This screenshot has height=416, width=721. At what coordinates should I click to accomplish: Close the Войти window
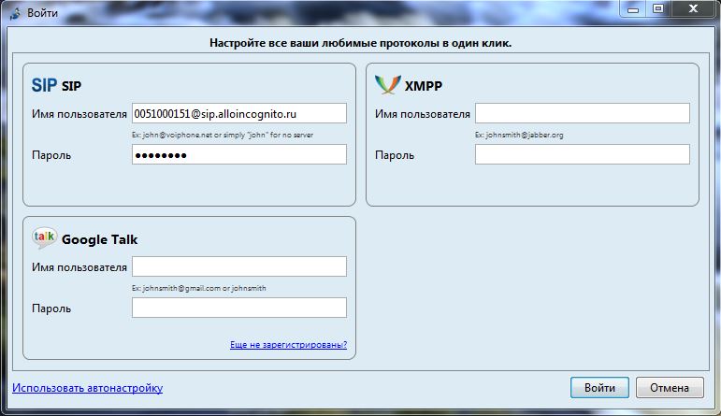(x=693, y=8)
